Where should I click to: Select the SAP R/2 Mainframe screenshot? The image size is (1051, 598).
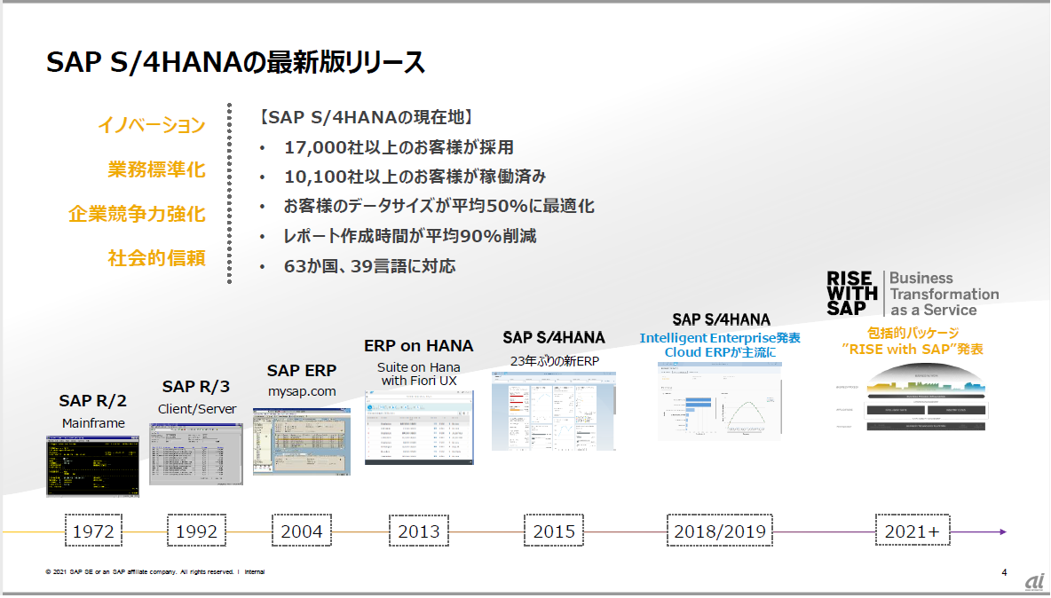coord(92,466)
